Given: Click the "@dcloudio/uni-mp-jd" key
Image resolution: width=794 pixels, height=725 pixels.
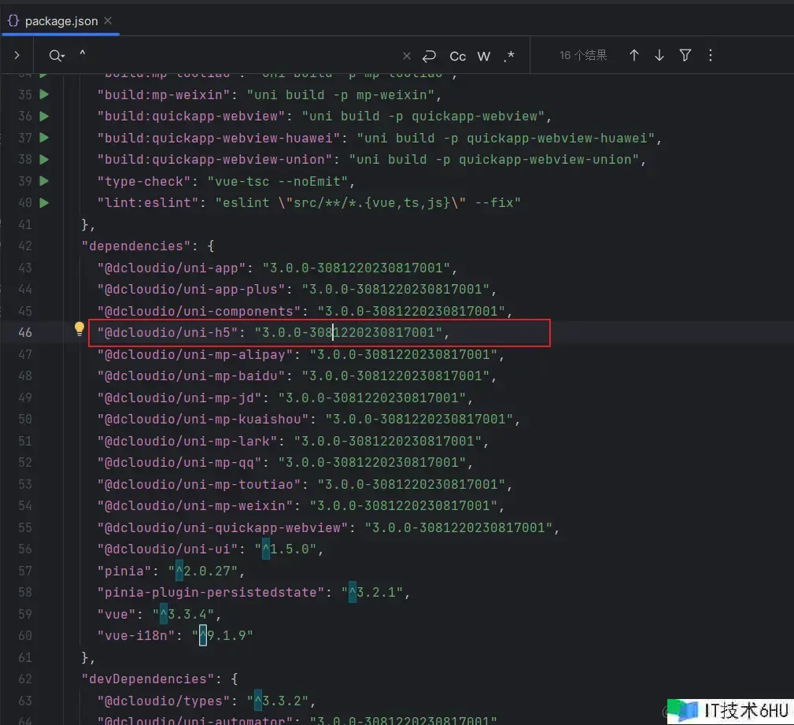Looking at the screenshot, I should click(179, 398).
